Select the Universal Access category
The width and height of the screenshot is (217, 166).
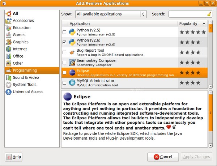coord(32,92)
